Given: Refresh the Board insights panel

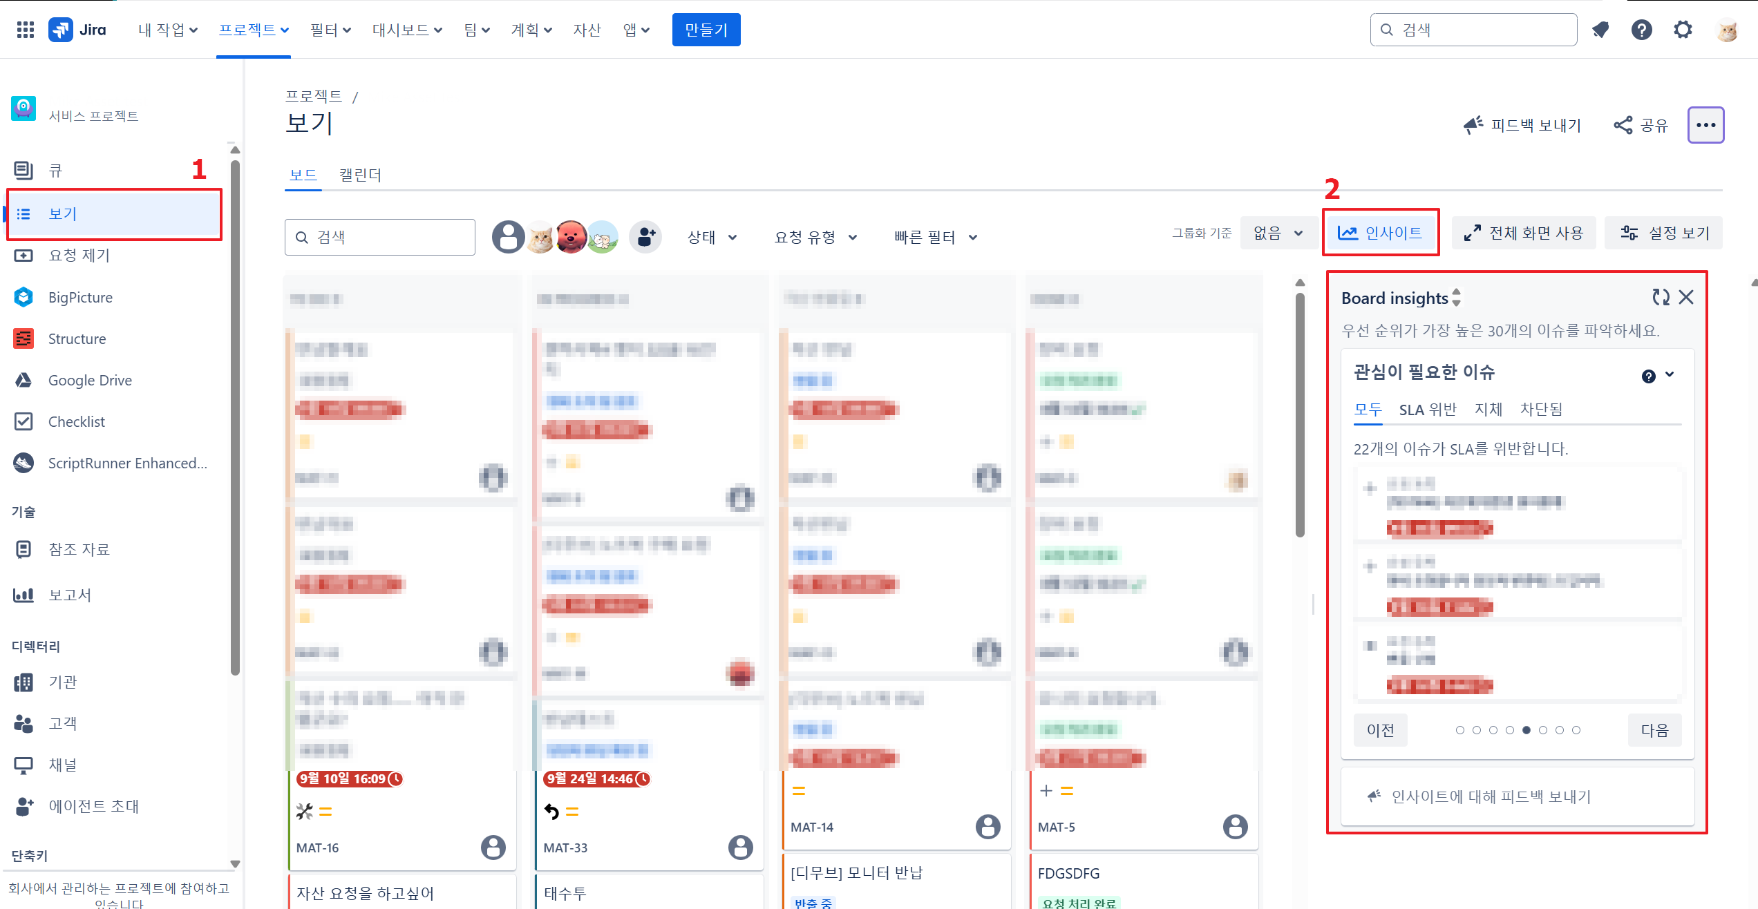Looking at the screenshot, I should tap(1661, 297).
